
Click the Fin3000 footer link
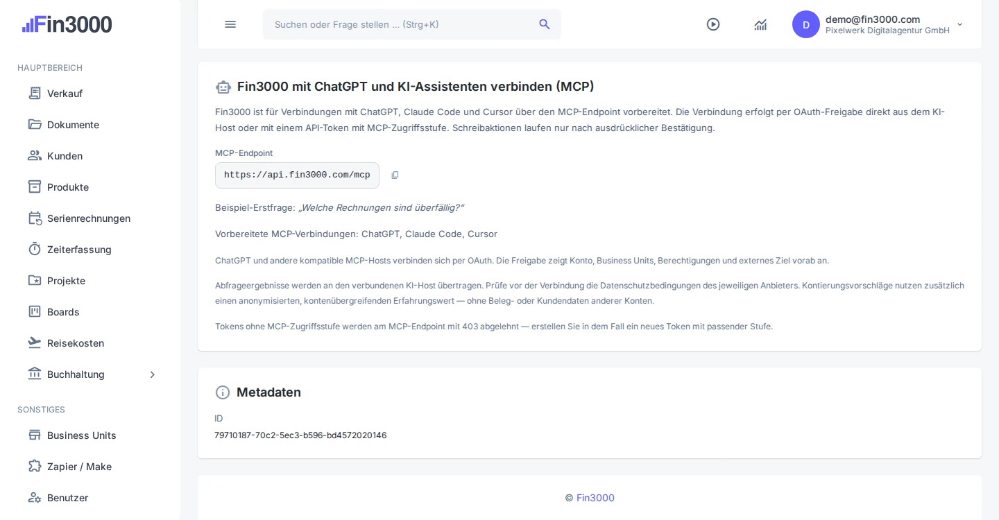595,498
